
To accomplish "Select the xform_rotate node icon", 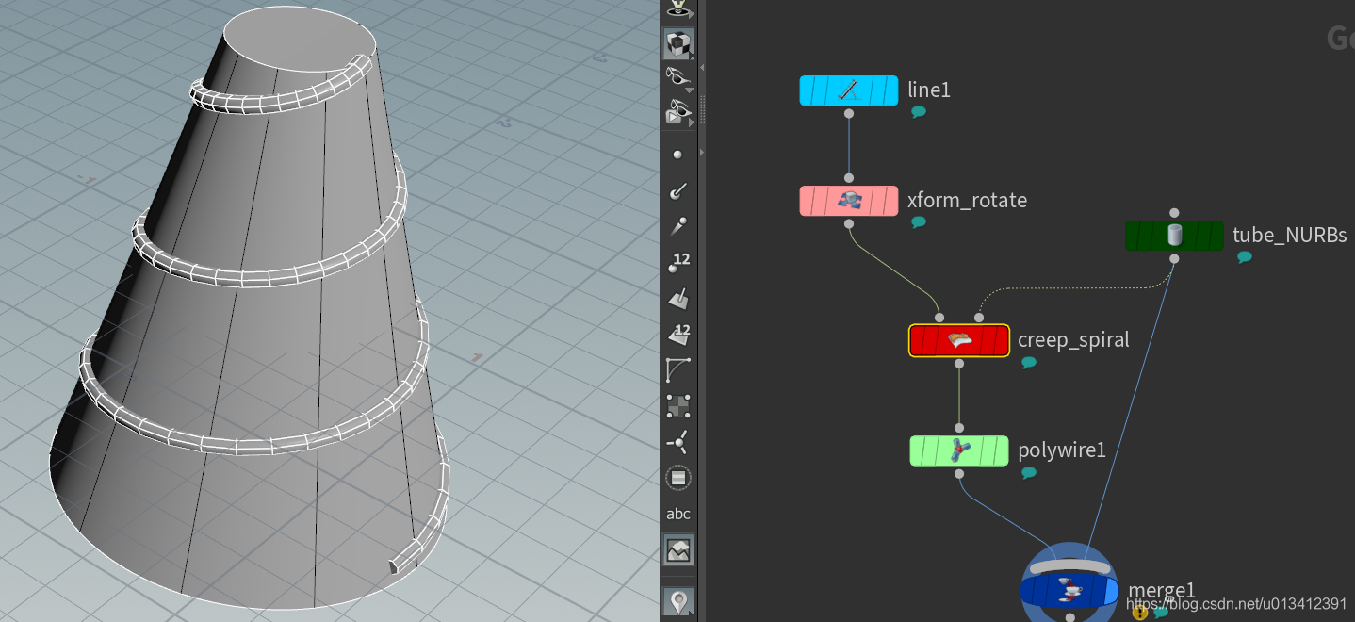I will pyautogui.click(x=848, y=201).
